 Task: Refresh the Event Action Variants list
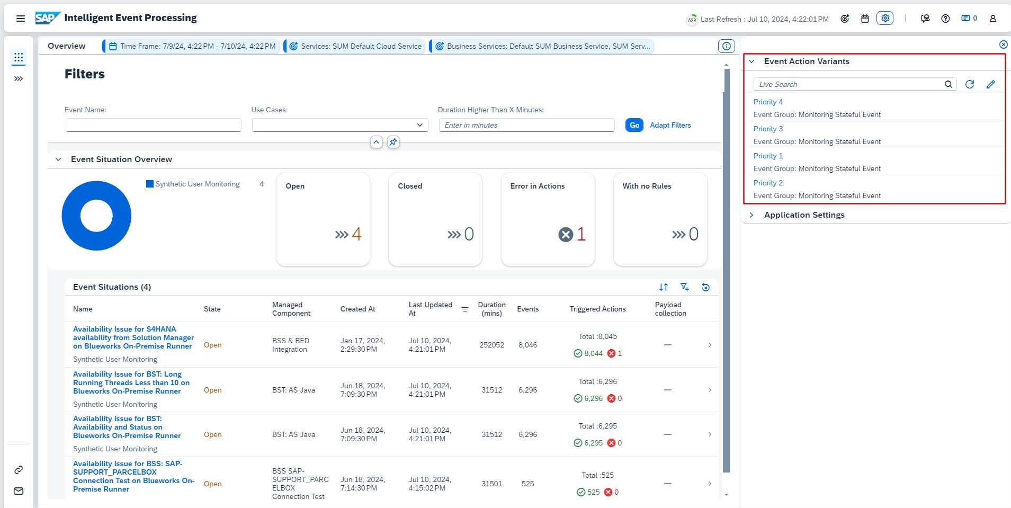click(x=969, y=84)
